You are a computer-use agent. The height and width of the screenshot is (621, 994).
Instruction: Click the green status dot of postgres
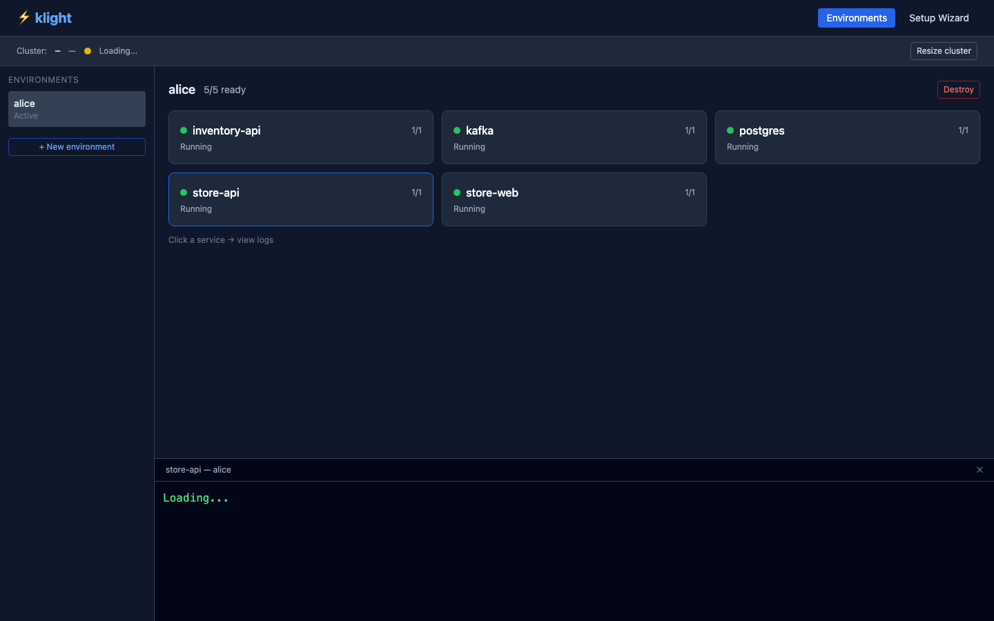pos(730,130)
